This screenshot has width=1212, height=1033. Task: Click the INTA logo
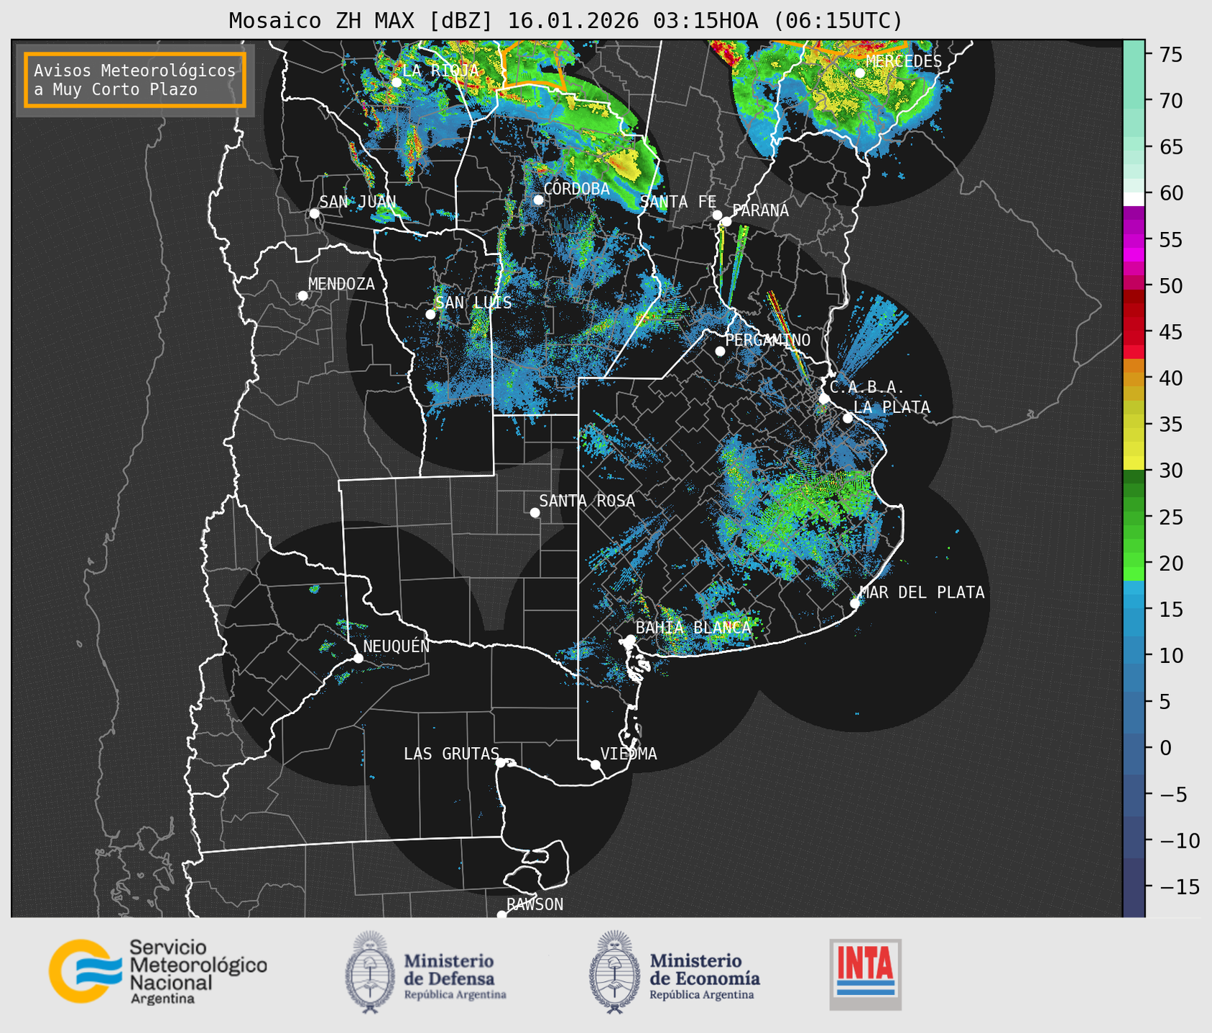point(865,974)
